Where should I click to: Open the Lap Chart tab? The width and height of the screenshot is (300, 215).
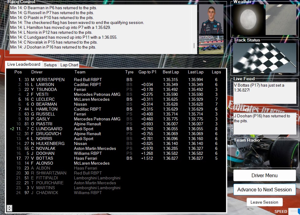[69, 65]
